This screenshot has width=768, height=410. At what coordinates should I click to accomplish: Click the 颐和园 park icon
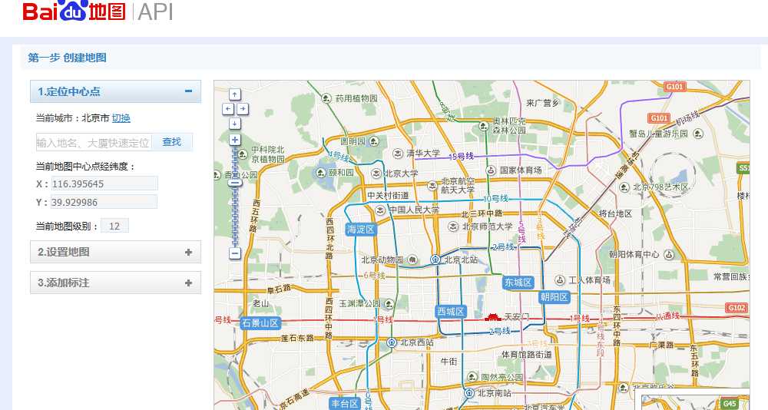click(x=321, y=173)
